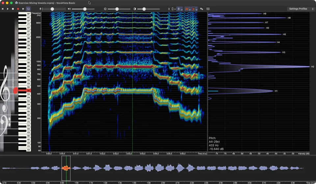
Task: Click the 1000 Hz frequency axis label
Action: (x=38, y=61)
